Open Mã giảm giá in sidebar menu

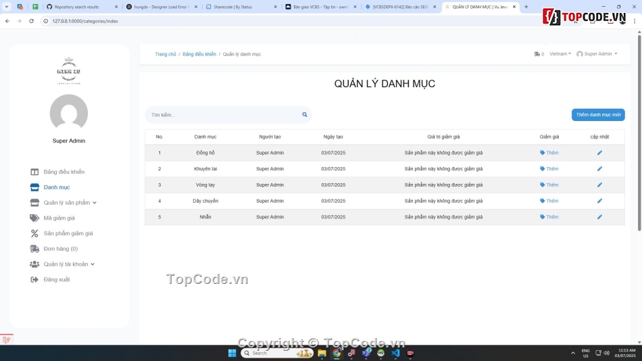tap(59, 218)
